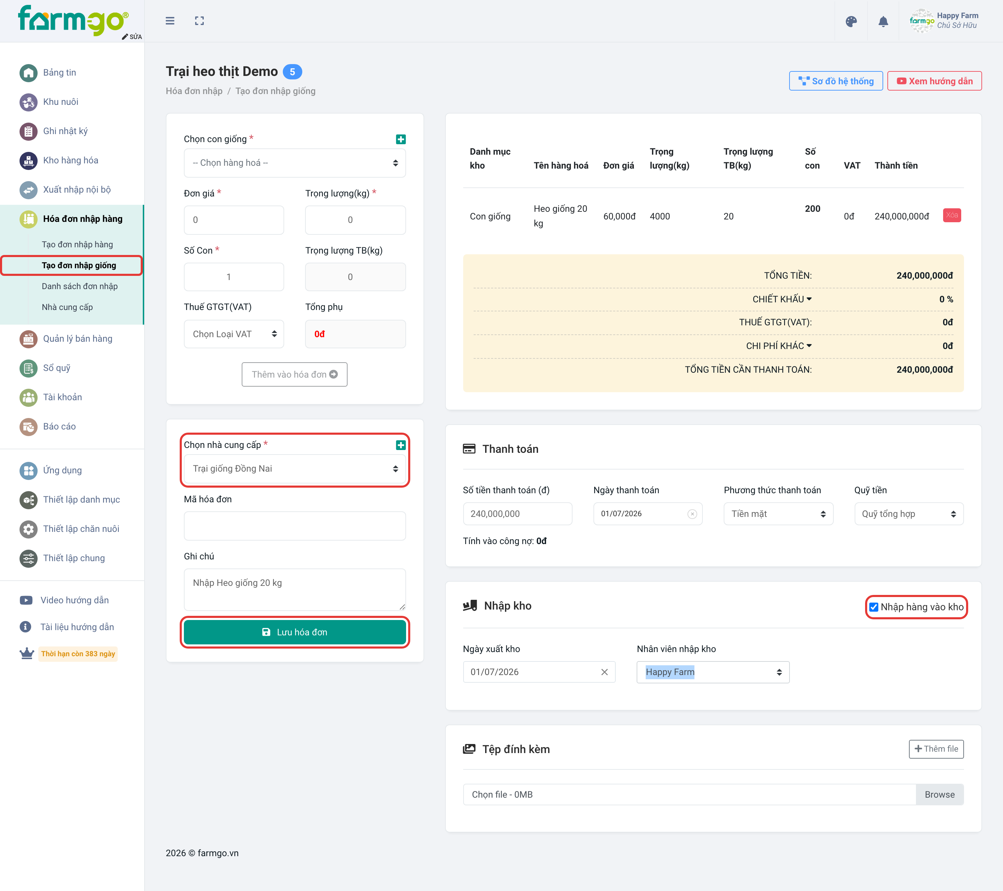Toggle the hamburger sidebar menu icon
This screenshot has width=1003, height=891.
170,21
